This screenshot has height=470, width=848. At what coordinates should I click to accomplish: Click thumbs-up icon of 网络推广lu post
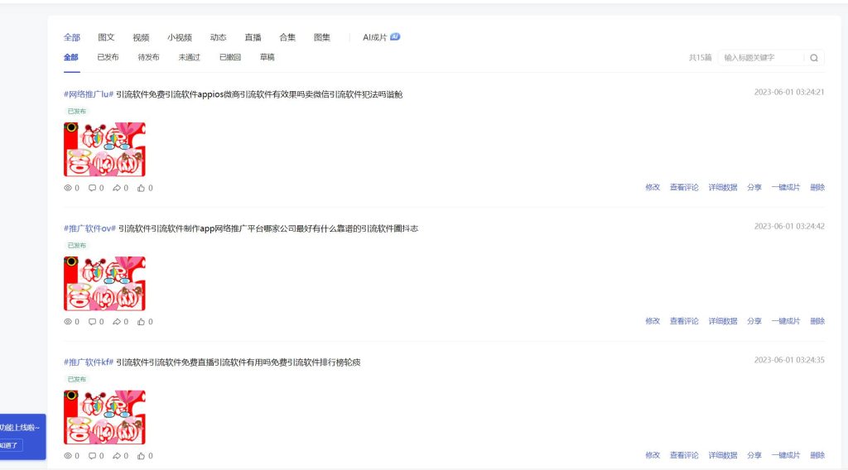[x=141, y=188]
